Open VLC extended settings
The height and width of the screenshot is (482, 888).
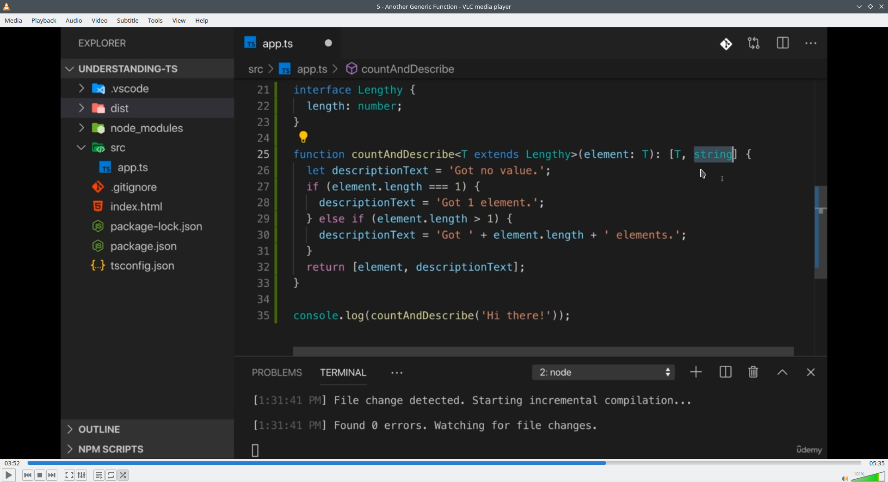tap(82, 475)
